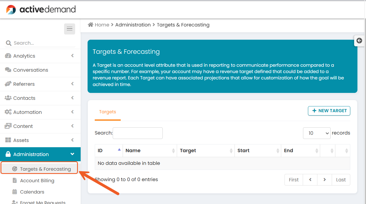Open the records-per-page dropdown
This screenshot has width=366, height=204.
click(x=317, y=133)
